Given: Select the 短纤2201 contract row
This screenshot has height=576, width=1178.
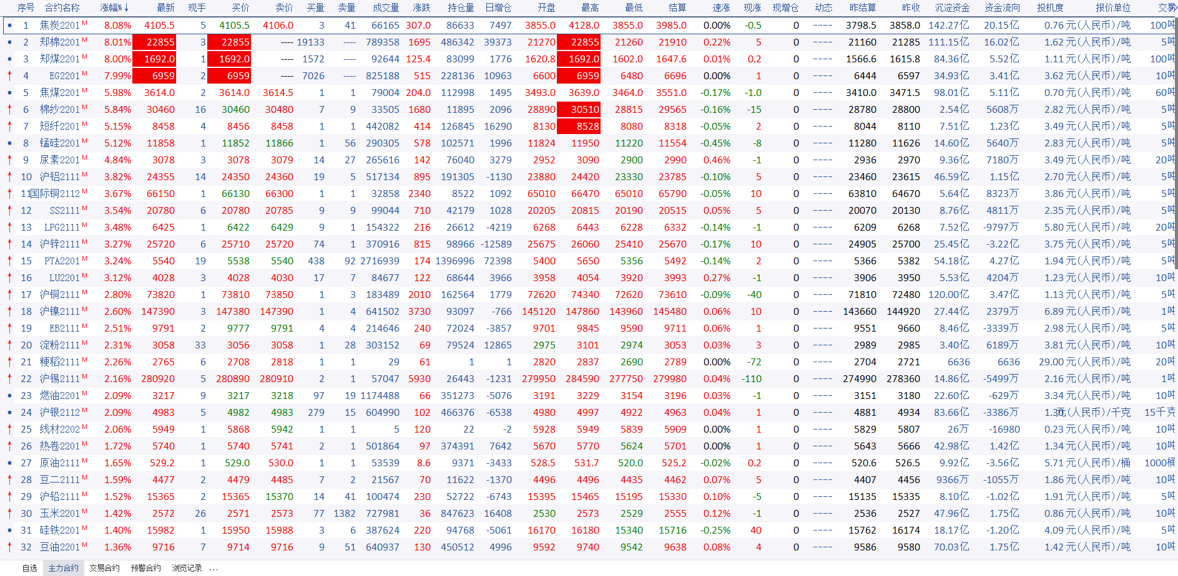Looking at the screenshot, I should click(589, 126).
